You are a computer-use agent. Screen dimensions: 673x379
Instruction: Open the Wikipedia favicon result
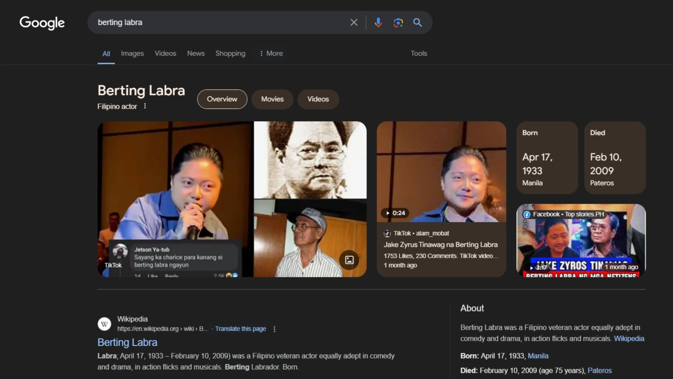104,324
